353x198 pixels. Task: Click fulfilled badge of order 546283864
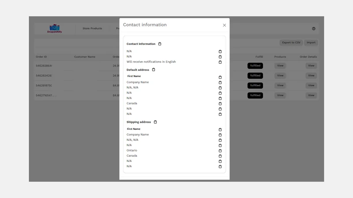(255, 66)
